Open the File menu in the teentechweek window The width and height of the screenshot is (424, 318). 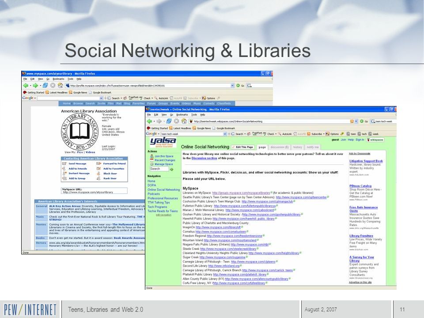click(x=149, y=115)
